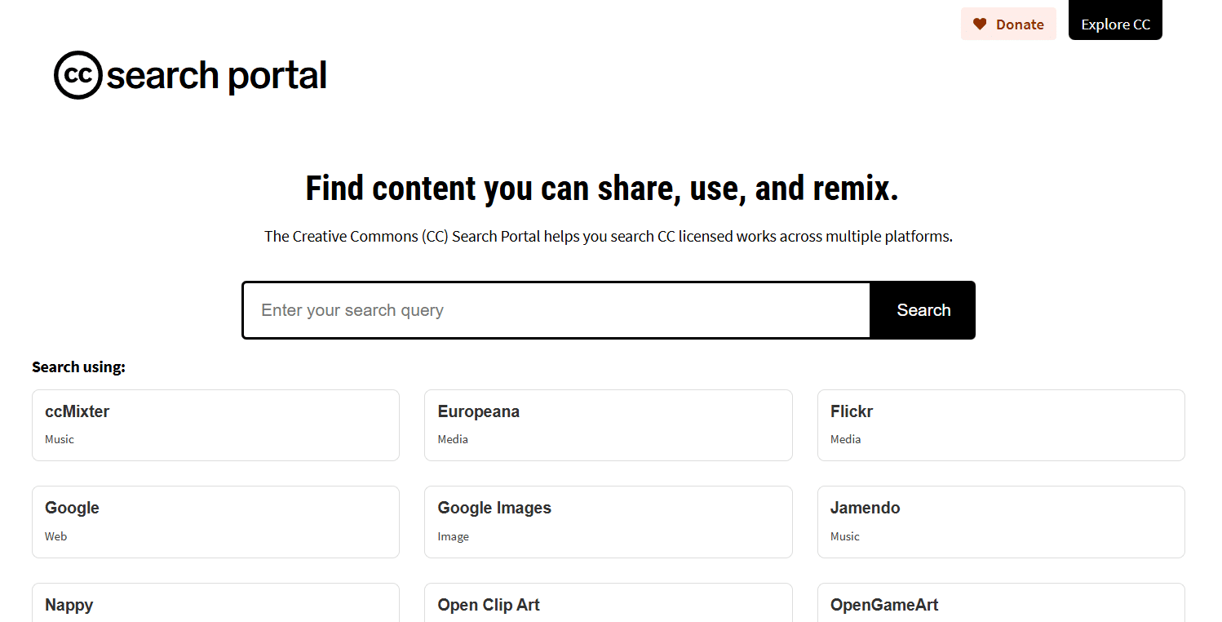Choose the Europeana media card
This screenshot has height=622, width=1222.
609,425
